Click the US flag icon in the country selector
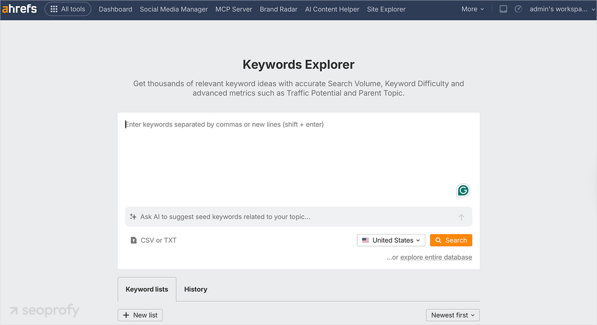The width and height of the screenshot is (597, 325). pos(365,240)
